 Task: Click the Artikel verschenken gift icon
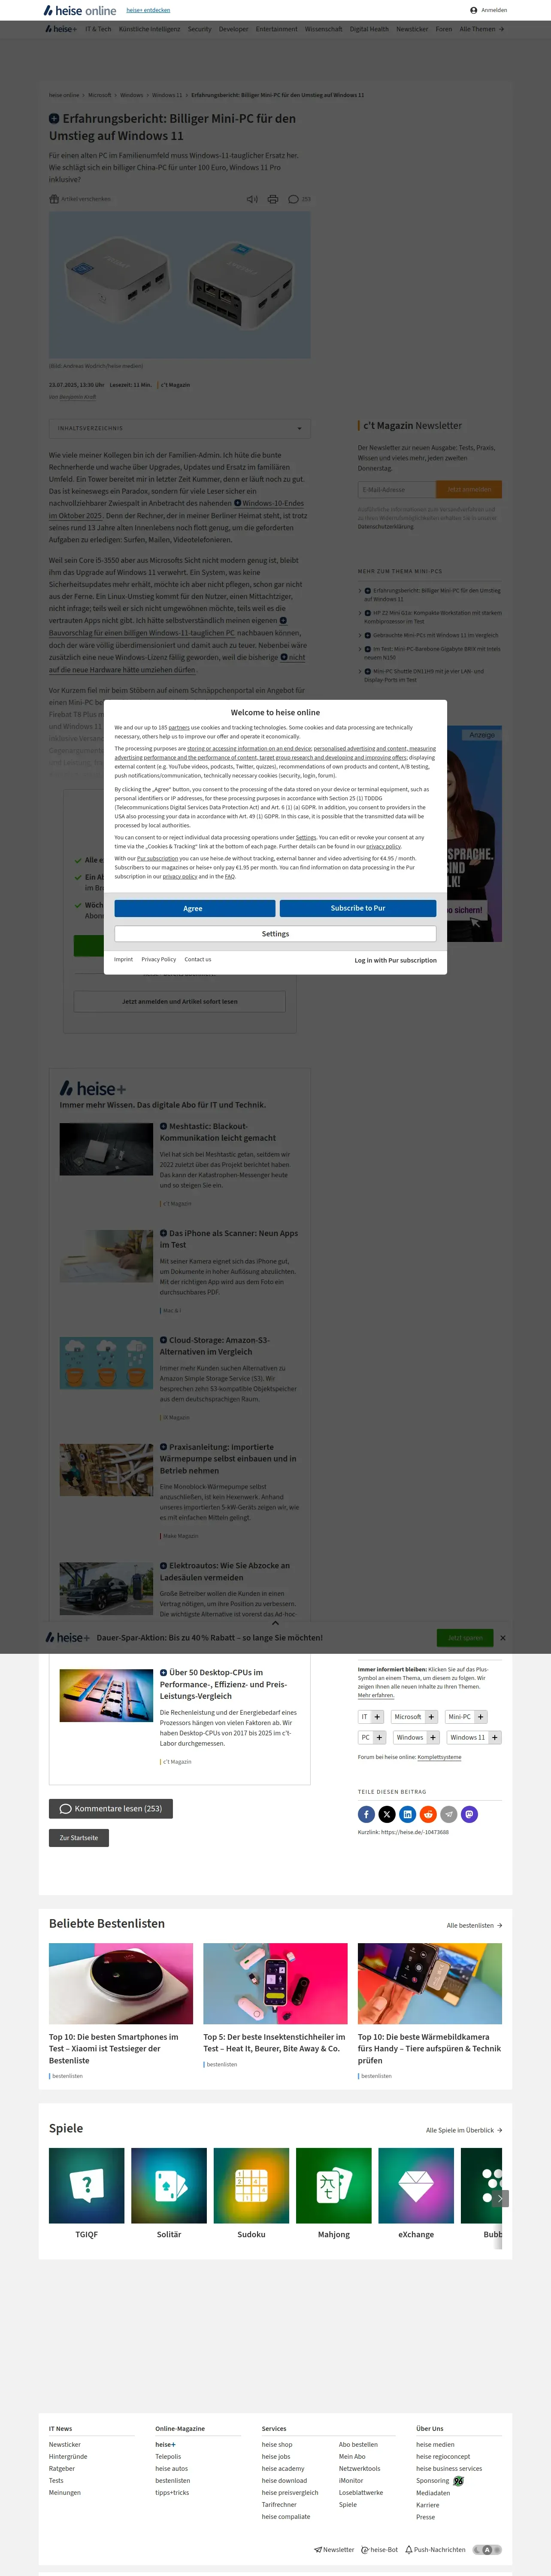[x=54, y=199]
